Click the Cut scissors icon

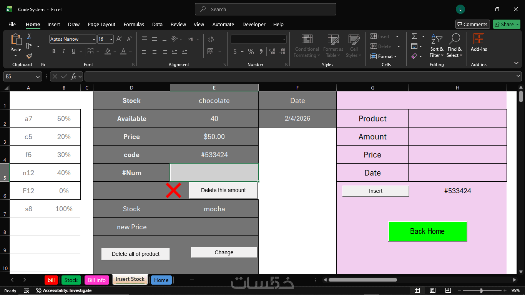pos(29,36)
